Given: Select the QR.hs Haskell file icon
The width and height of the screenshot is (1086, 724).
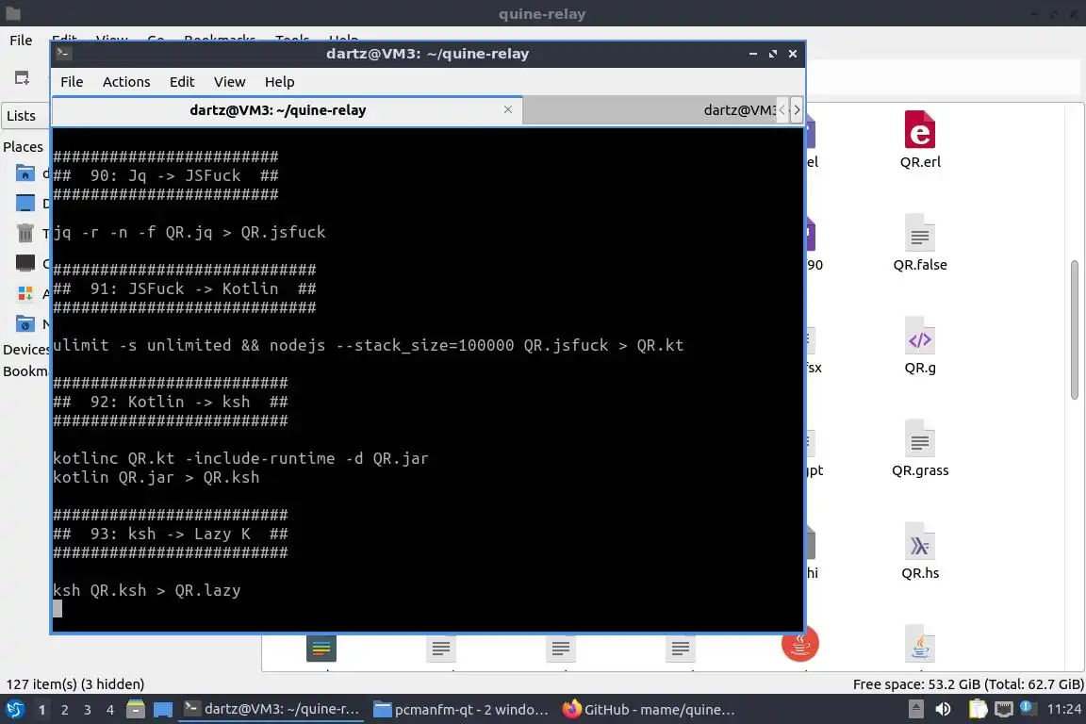Looking at the screenshot, I should coord(920,541).
